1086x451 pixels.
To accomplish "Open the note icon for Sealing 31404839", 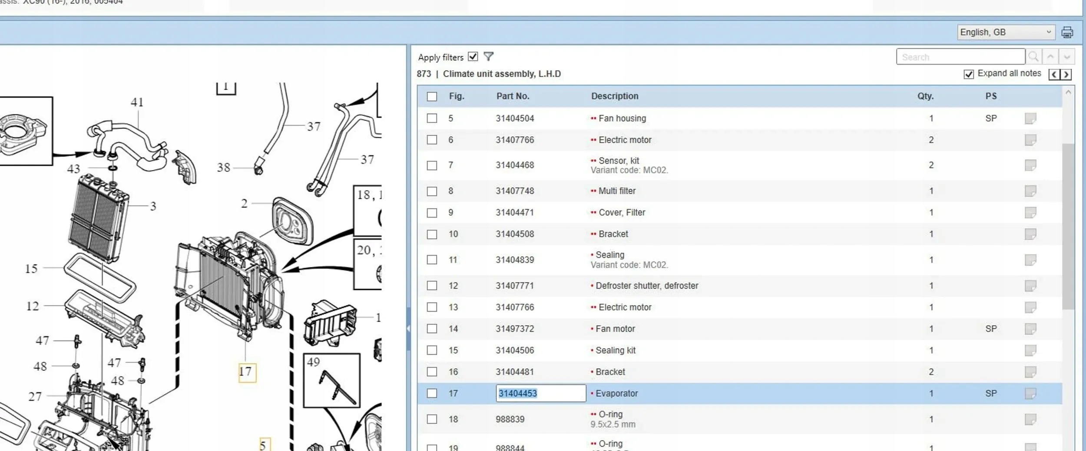I will pos(1030,260).
